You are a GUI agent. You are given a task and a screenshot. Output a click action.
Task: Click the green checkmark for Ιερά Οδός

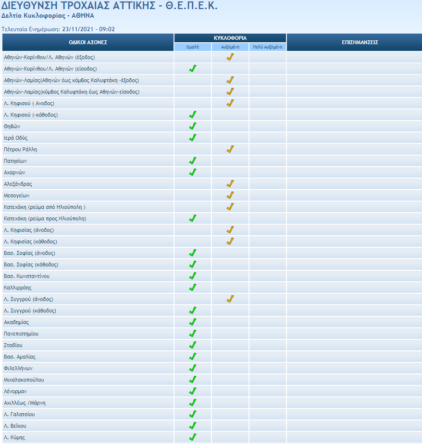(x=193, y=138)
